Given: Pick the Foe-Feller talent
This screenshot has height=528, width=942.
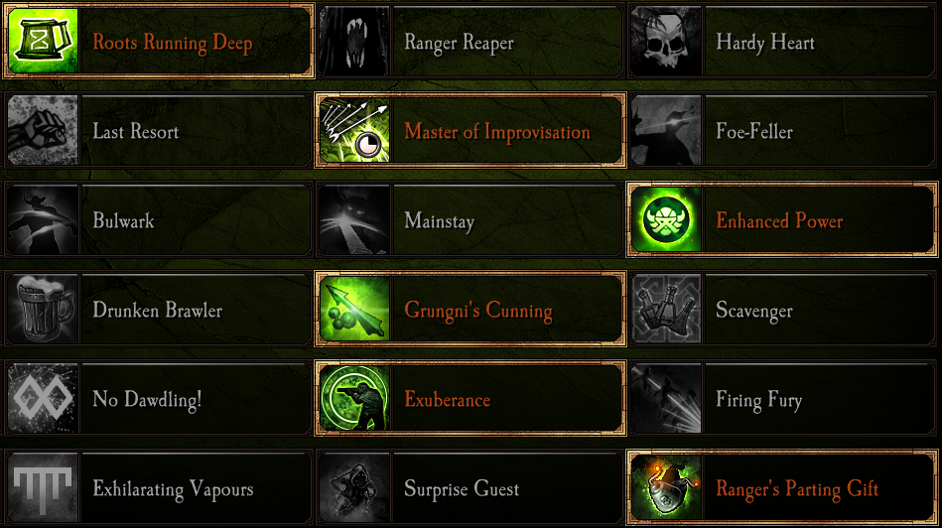Looking at the screenshot, I should 783,130.
